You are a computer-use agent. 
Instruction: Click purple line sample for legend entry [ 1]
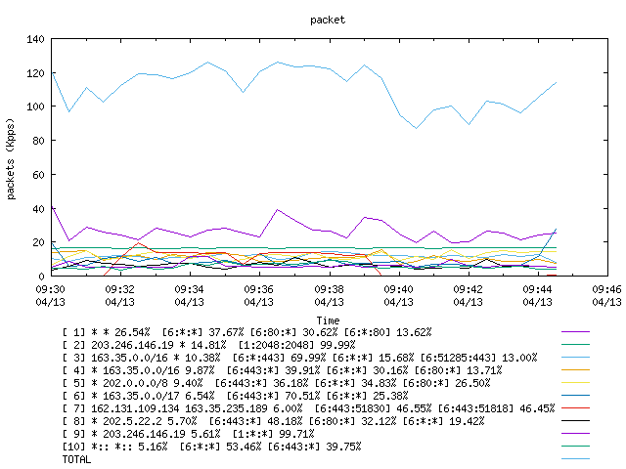tap(575, 332)
